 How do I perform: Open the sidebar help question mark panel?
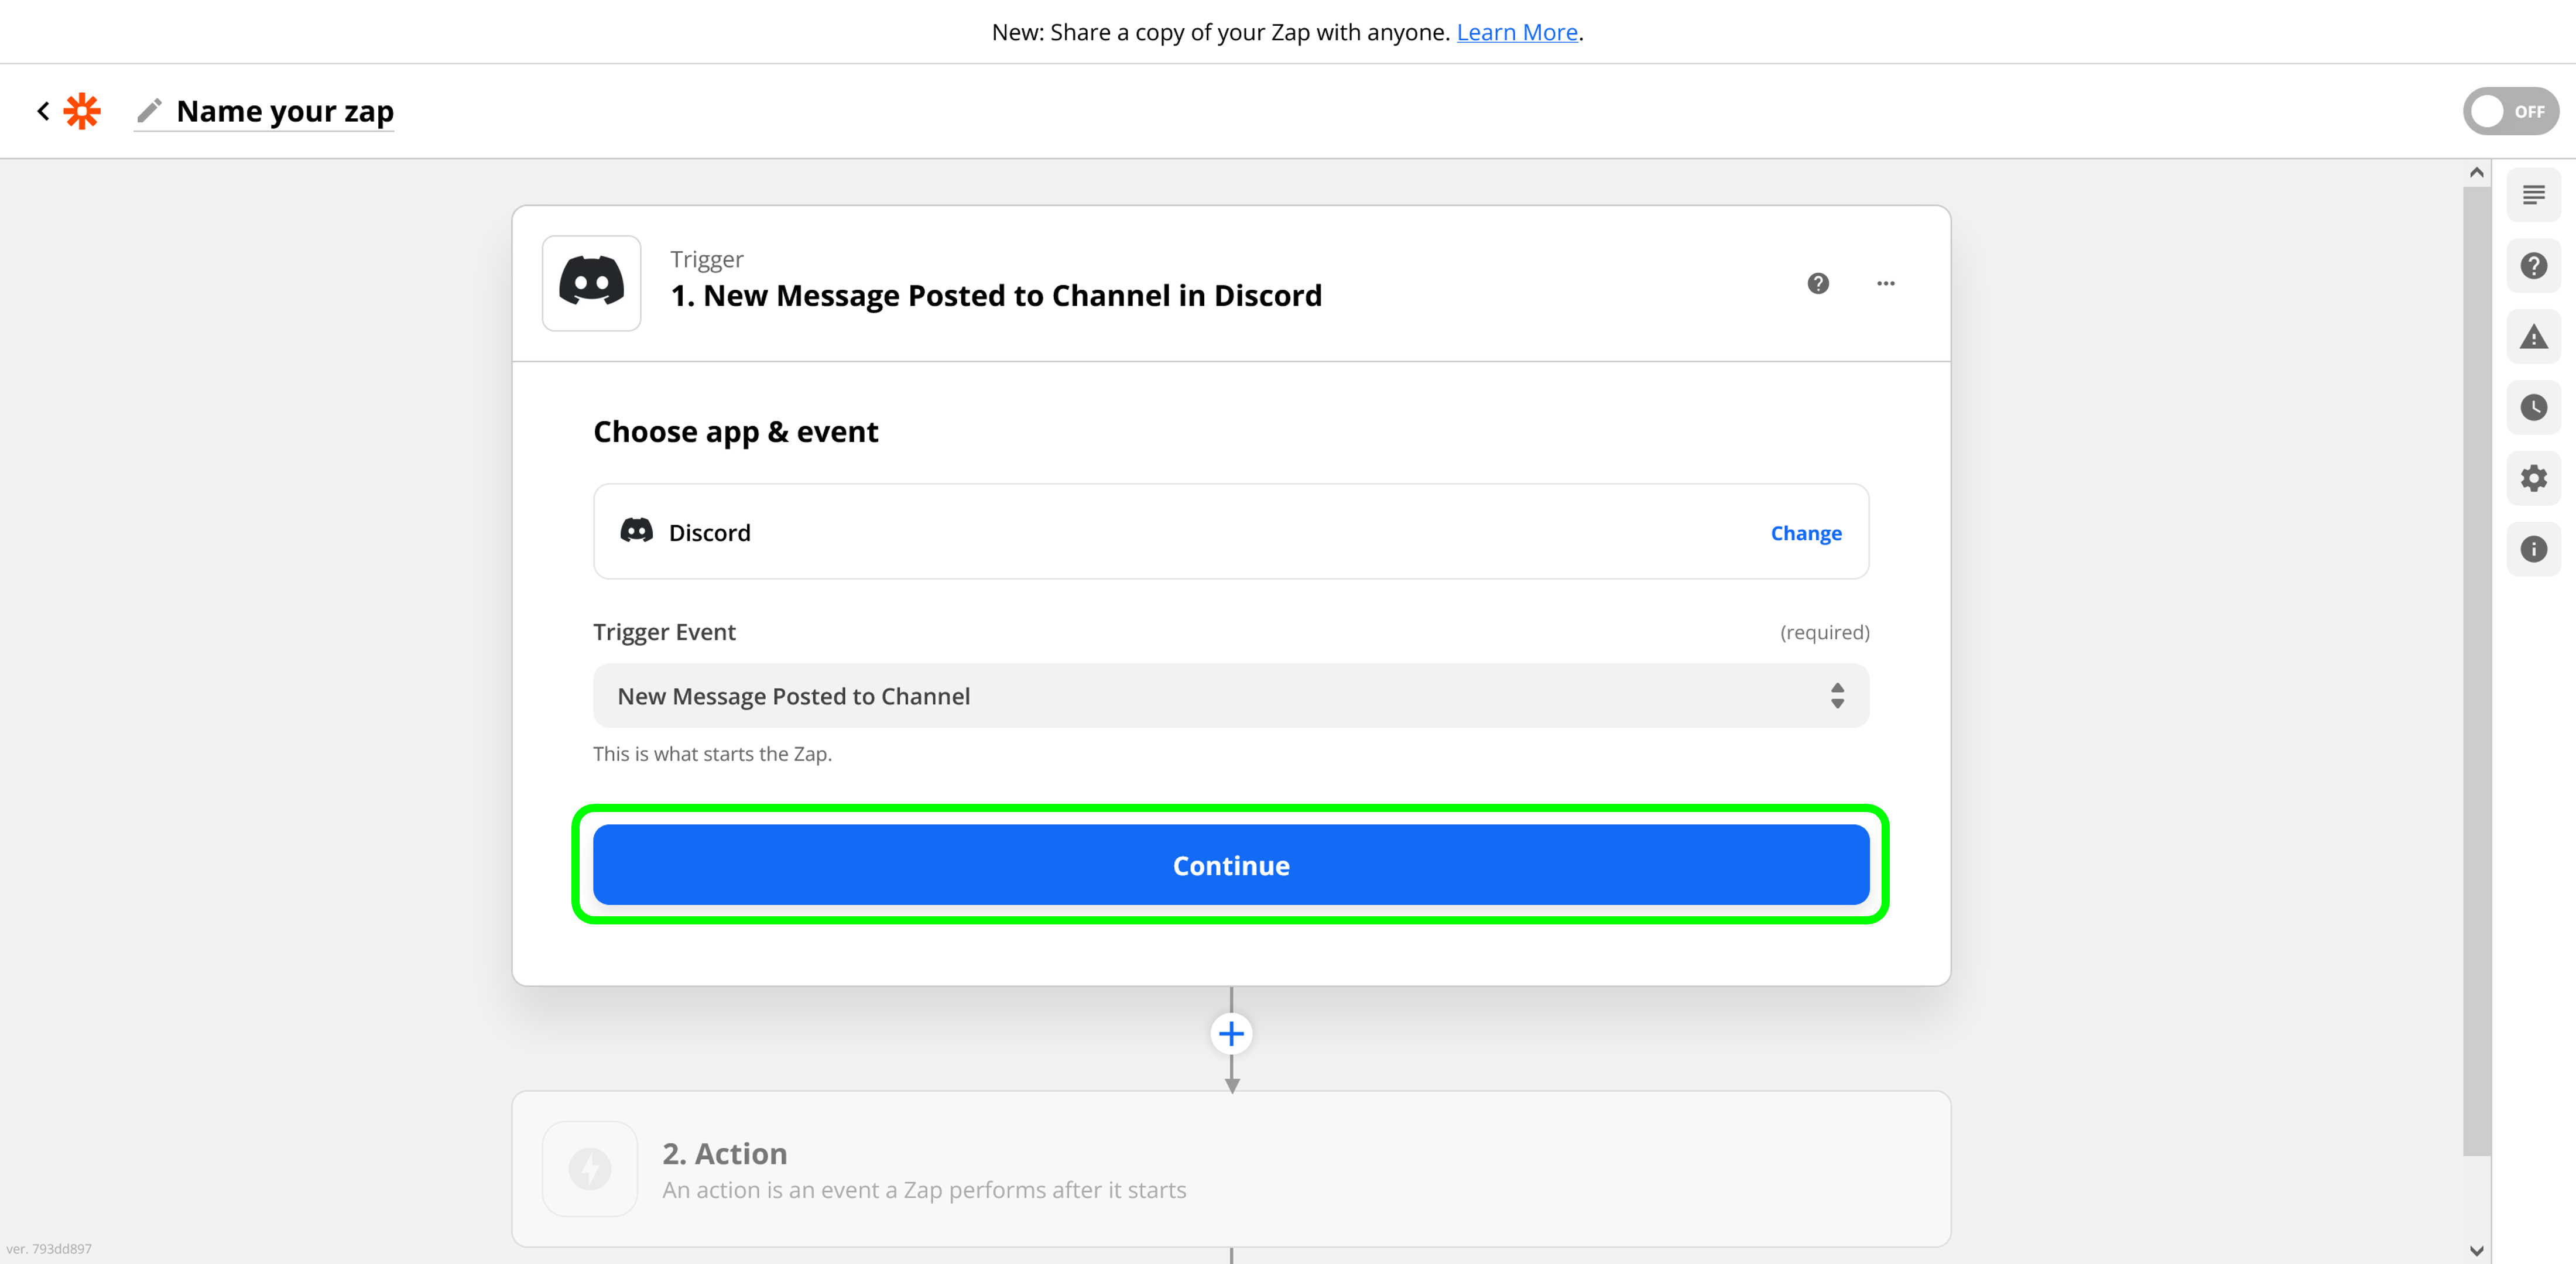pyautogui.click(x=2533, y=266)
